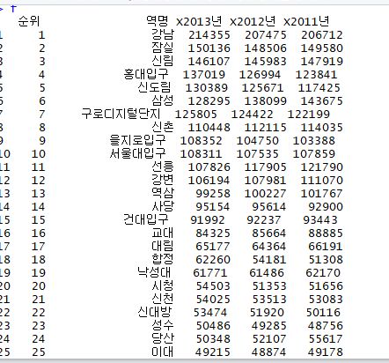Screen dimensions: 389x363
Task: Click the X2012년 column header
Action: (253, 21)
